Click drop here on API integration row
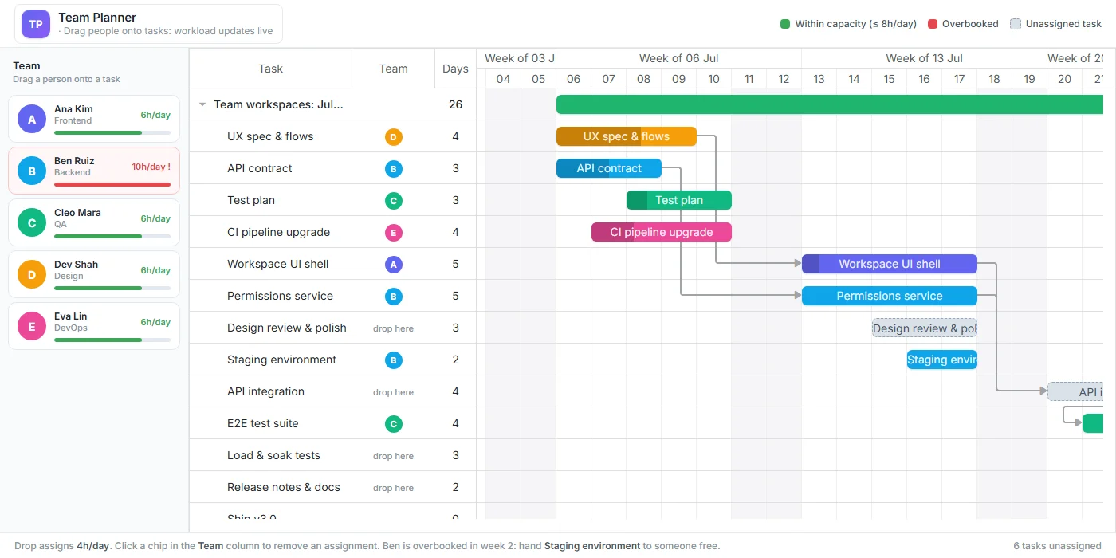 click(x=393, y=392)
